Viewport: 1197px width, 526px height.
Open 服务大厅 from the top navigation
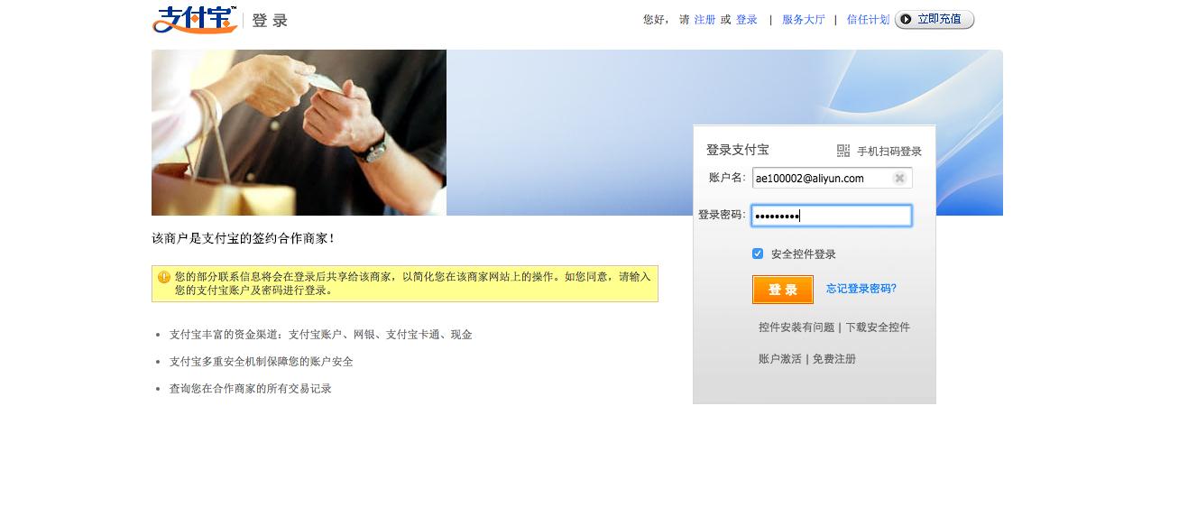[x=803, y=19]
